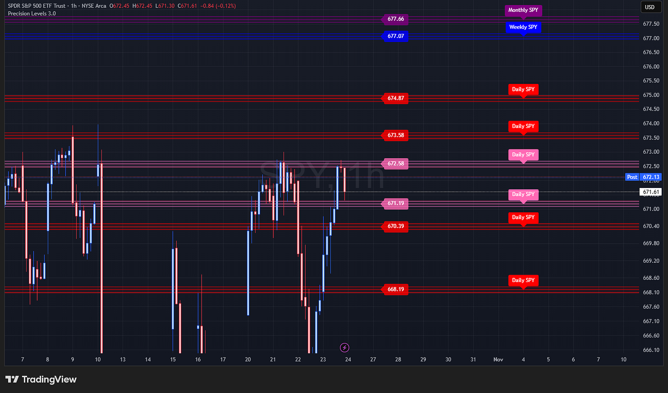Click the 677.50 price axis value
The width and height of the screenshot is (668, 393).
[x=651, y=24]
